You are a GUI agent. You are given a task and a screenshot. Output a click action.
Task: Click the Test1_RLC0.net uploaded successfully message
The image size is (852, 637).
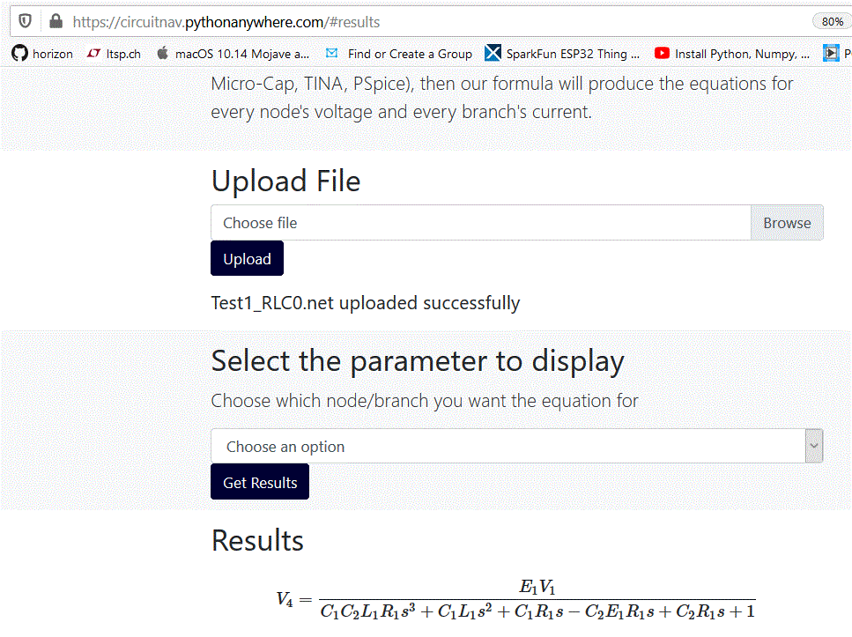365,303
